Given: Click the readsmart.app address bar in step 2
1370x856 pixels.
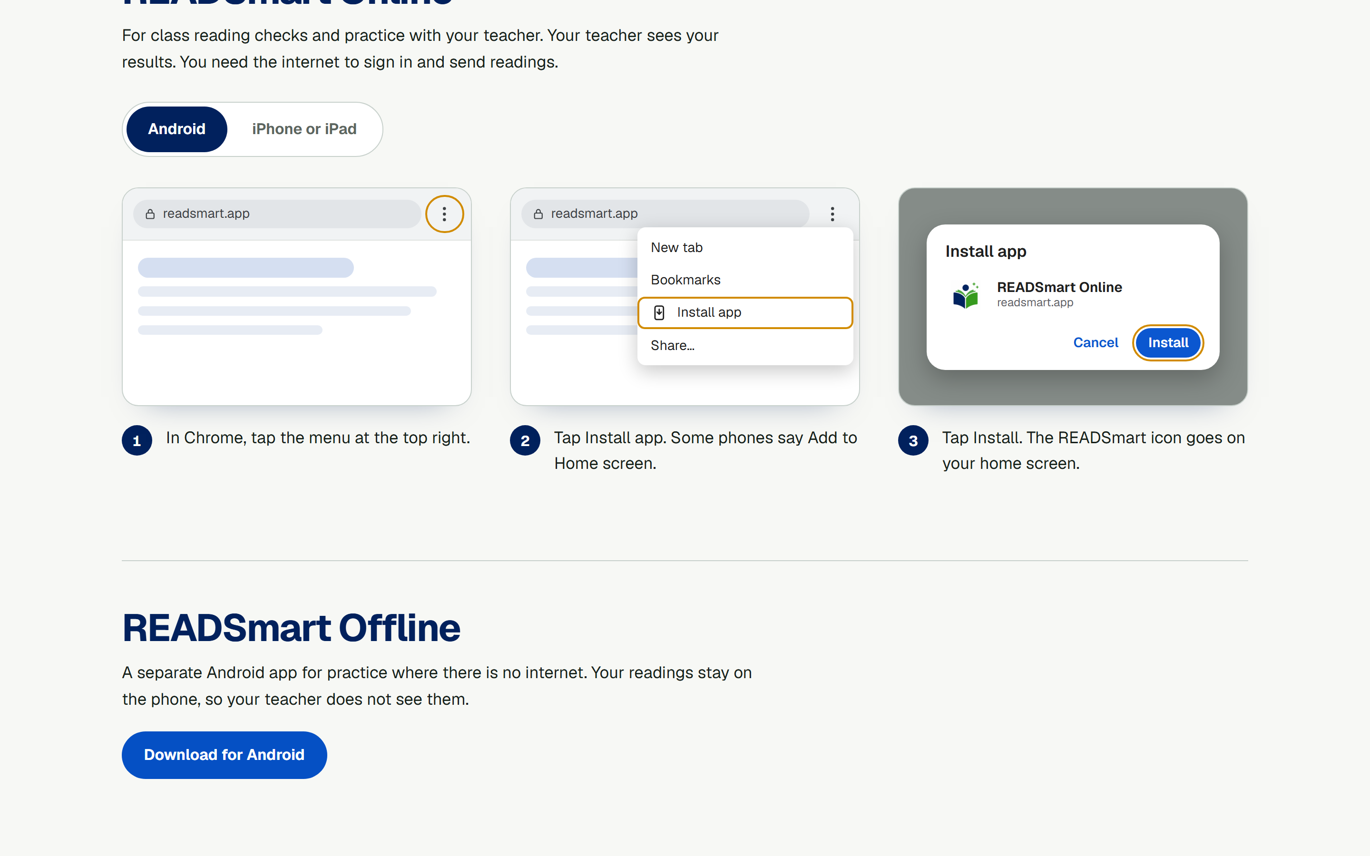Looking at the screenshot, I should click(x=665, y=214).
